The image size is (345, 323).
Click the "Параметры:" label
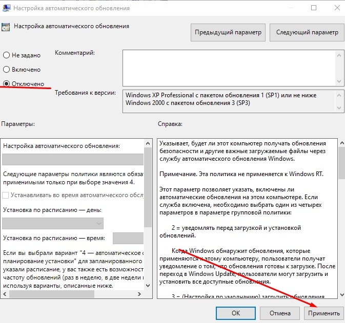pyautogui.click(x=18, y=124)
